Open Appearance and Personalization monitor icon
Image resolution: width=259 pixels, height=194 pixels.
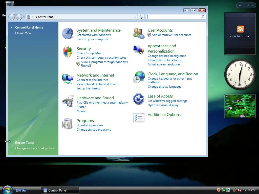pyautogui.click(x=139, y=50)
